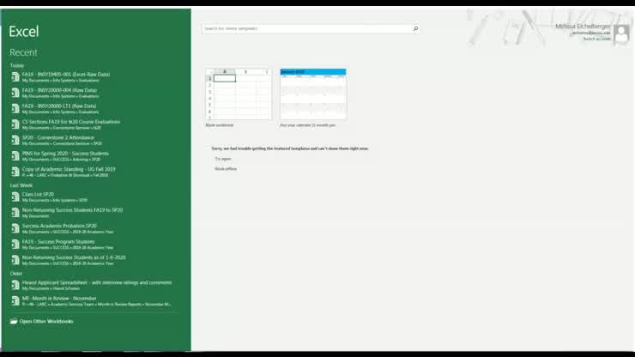Screen dimensions: 635x357
Task: Click the Try again link
Action: [x=223, y=159]
